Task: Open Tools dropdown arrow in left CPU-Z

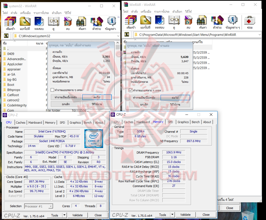Action: tap(65, 215)
